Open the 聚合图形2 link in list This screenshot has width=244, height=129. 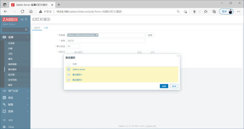coord(77,80)
